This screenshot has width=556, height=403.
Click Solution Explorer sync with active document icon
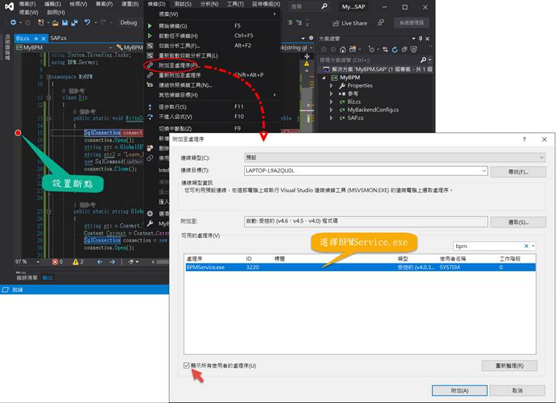pyautogui.click(x=385, y=49)
